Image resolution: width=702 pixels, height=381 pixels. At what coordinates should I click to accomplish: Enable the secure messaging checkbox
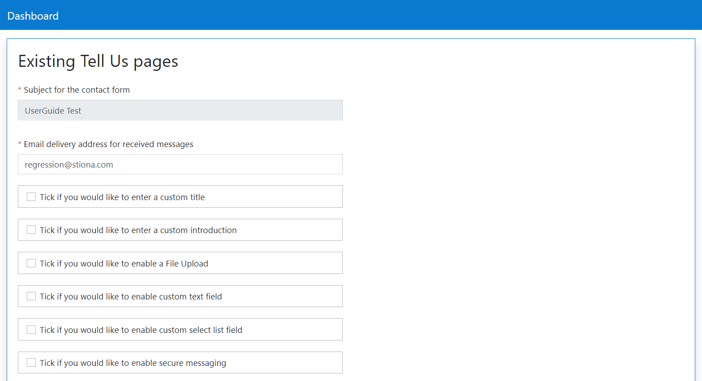click(x=31, y=363)
